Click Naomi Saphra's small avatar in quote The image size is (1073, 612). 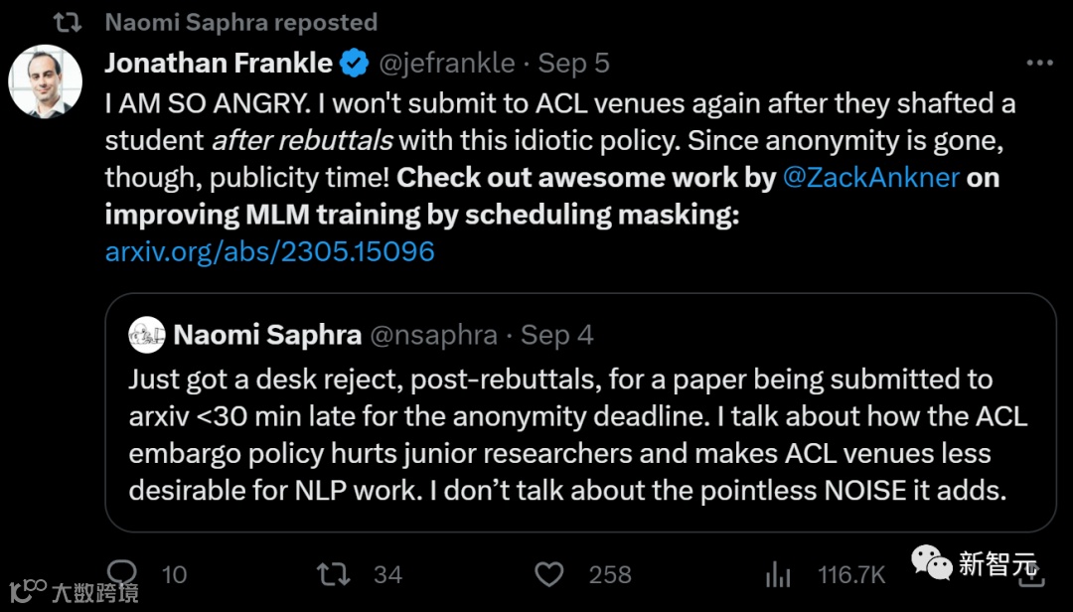point(146,335)
